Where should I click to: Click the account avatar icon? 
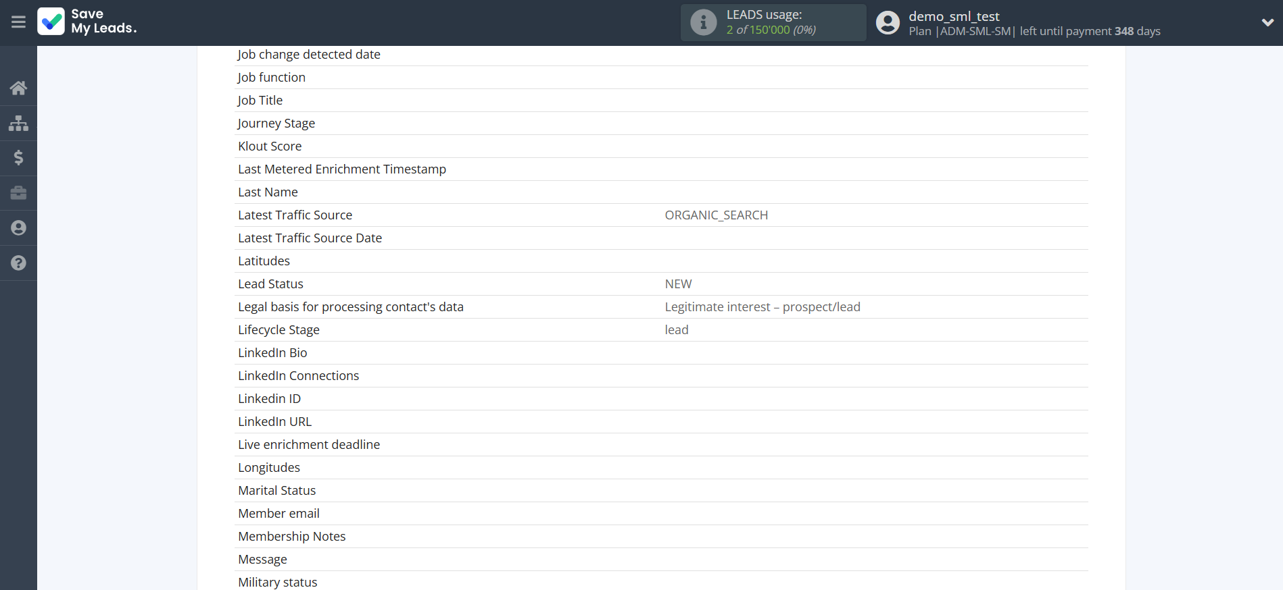[888, 22]
